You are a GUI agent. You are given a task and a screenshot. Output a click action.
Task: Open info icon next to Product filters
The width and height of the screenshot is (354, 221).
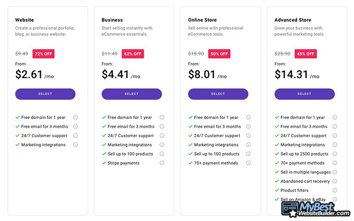(335, 190)
